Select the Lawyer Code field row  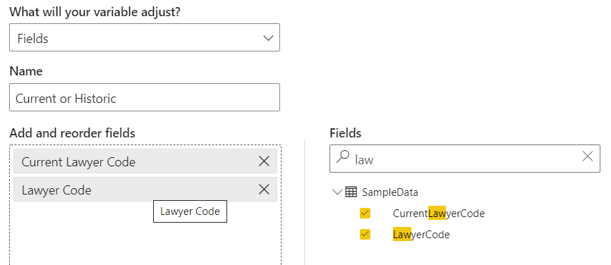145,190
